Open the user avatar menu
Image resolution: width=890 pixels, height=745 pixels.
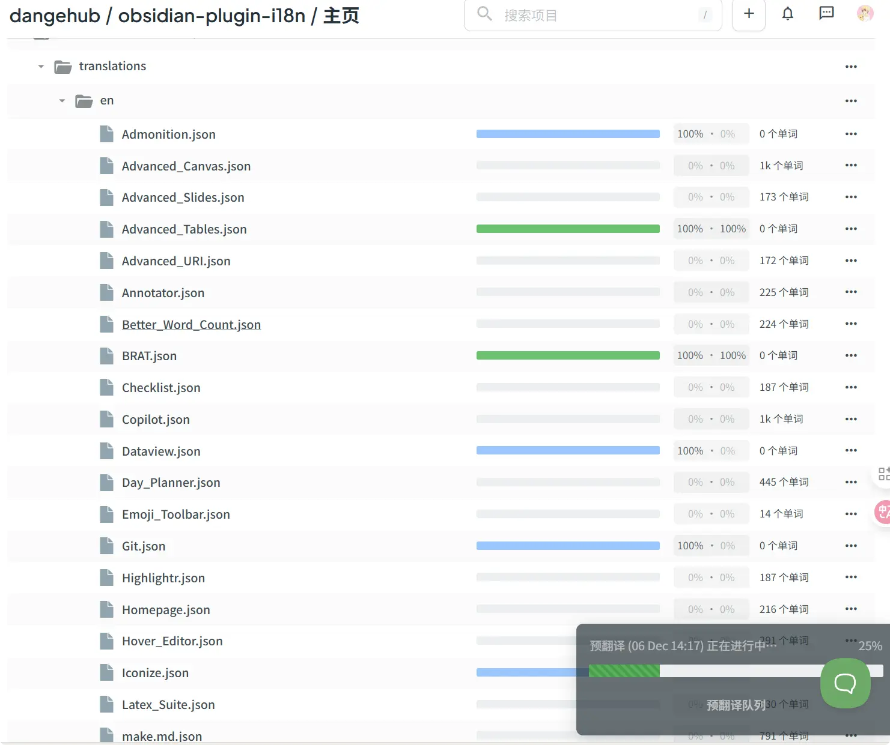coord(865,13)
